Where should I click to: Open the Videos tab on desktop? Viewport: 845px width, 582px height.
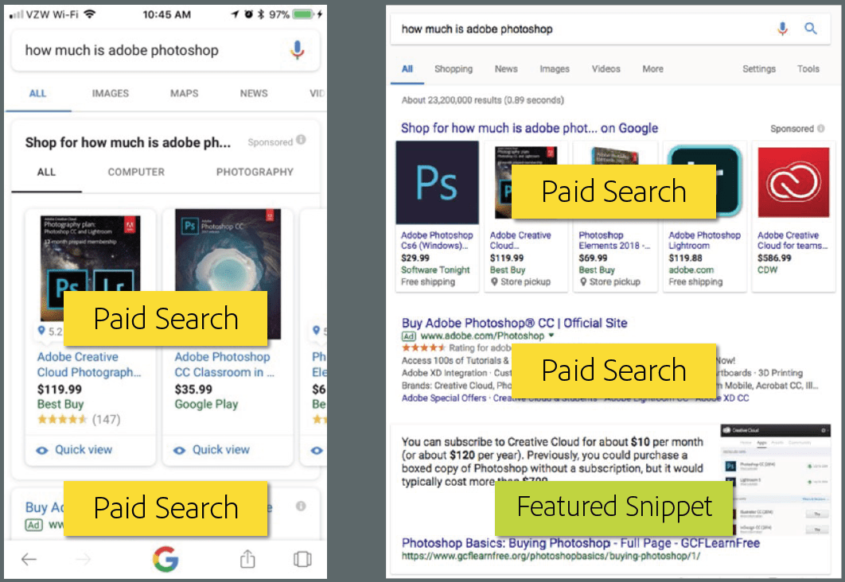pos(606,69)
